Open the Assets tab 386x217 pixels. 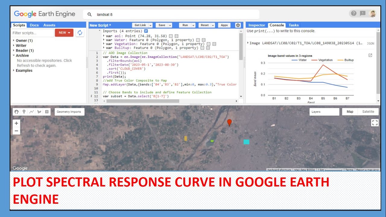pos(49,25)
